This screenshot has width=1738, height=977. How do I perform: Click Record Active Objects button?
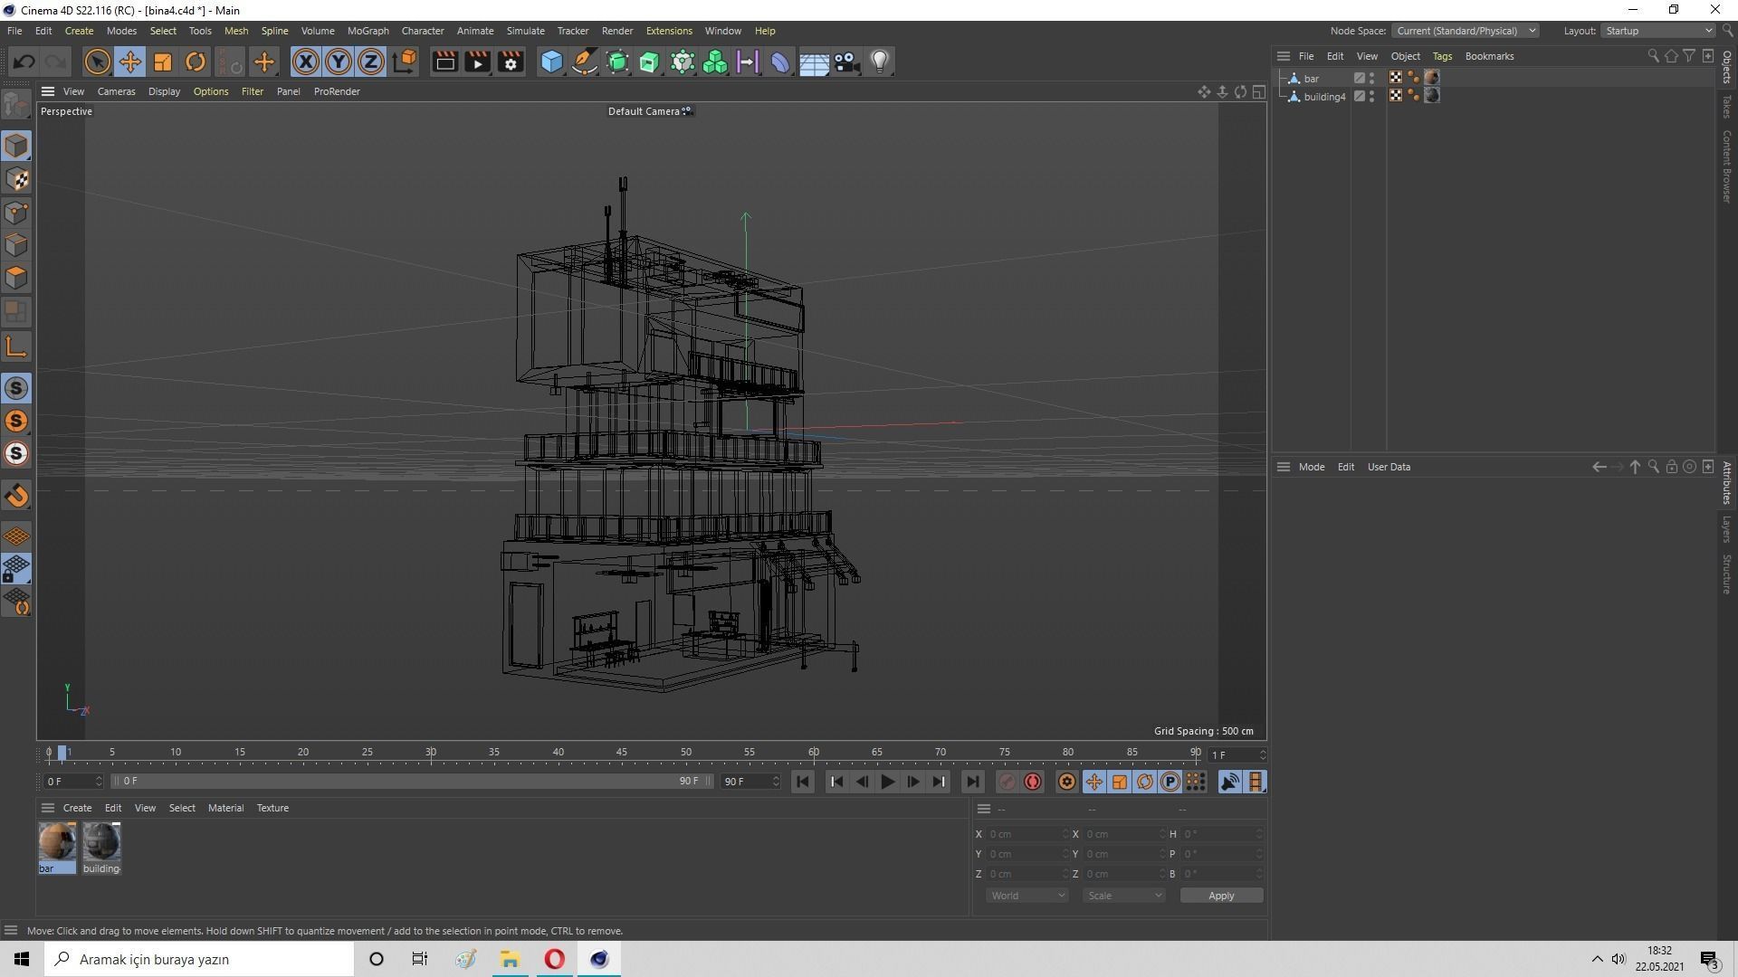click(1007, 782)
